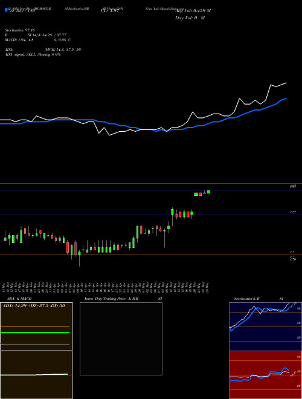The height and width of the screenshot is (399, 302).
Task: Click the 1.87 price axis label
Action: [x=293, y=212]
